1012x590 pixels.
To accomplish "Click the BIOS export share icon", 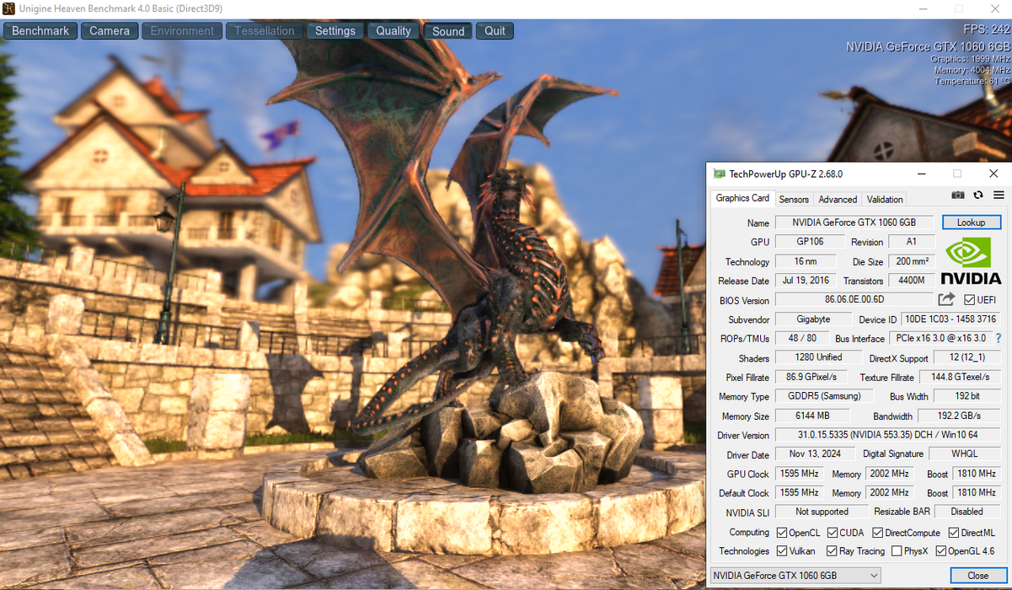I will pos(946,299).
